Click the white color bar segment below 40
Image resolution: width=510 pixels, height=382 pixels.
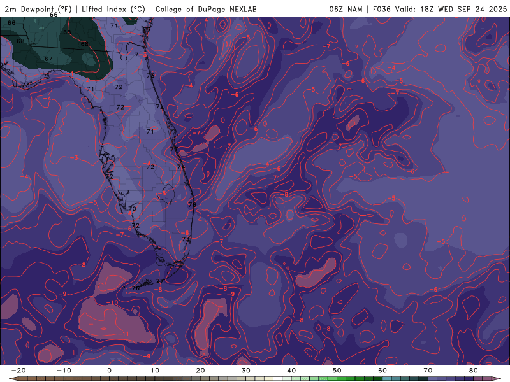[278, 379]
